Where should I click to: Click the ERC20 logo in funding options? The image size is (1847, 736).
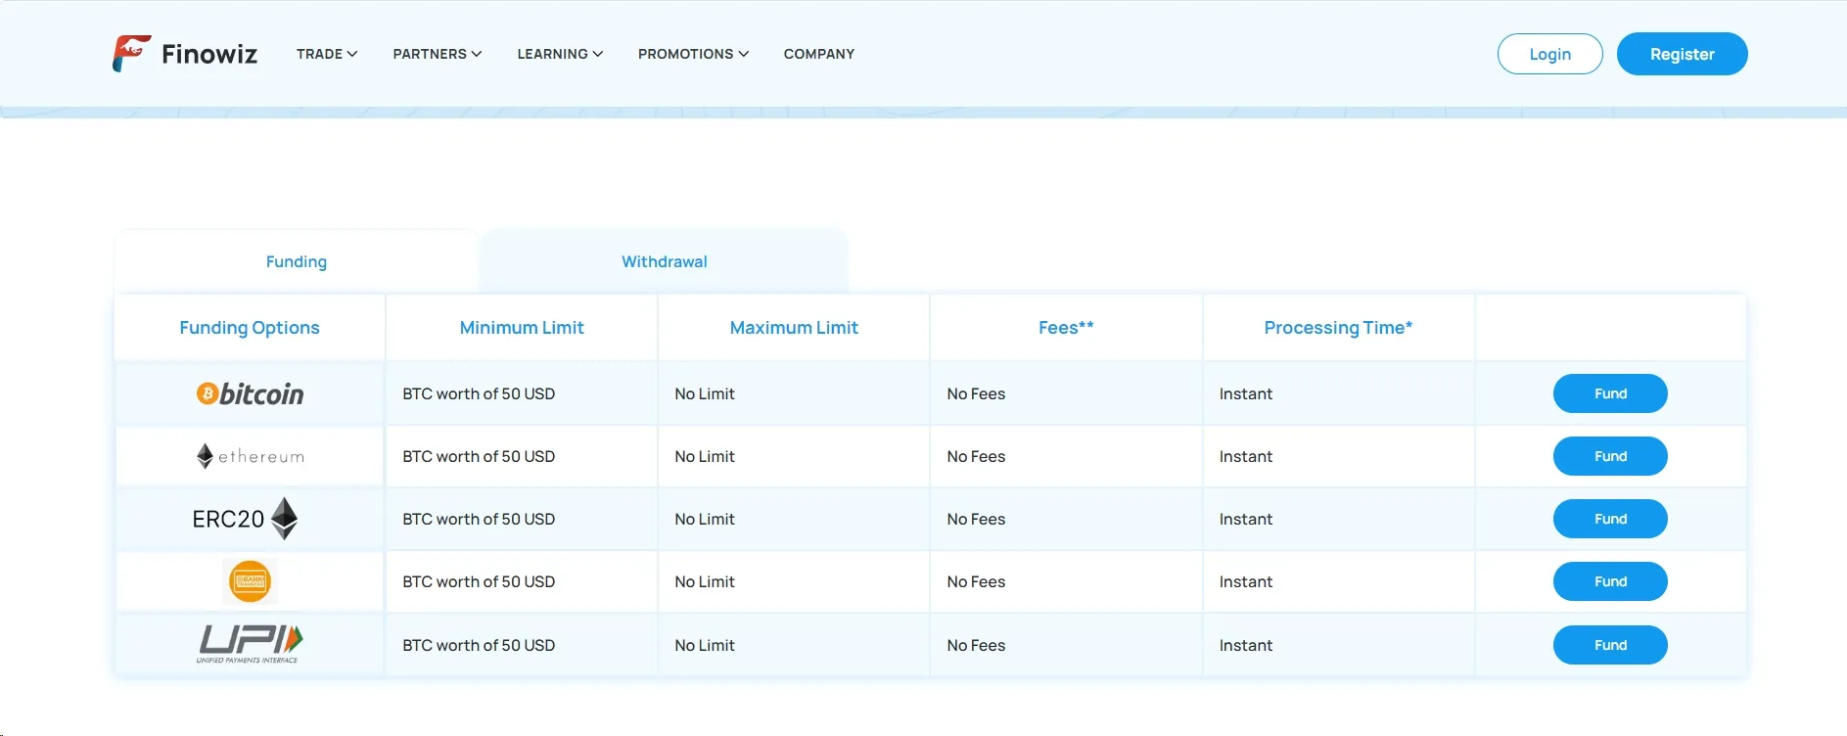[245, 519]
